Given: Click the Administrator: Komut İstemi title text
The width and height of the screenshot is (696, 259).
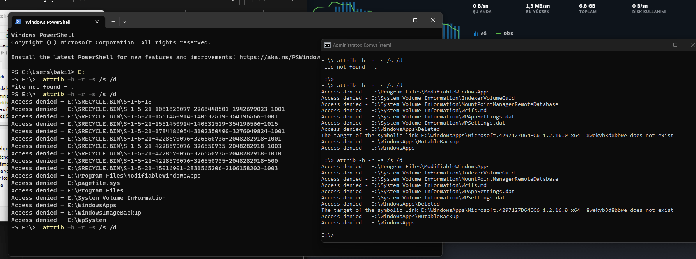Looking at the screenshot, I should tap(362, 45).
